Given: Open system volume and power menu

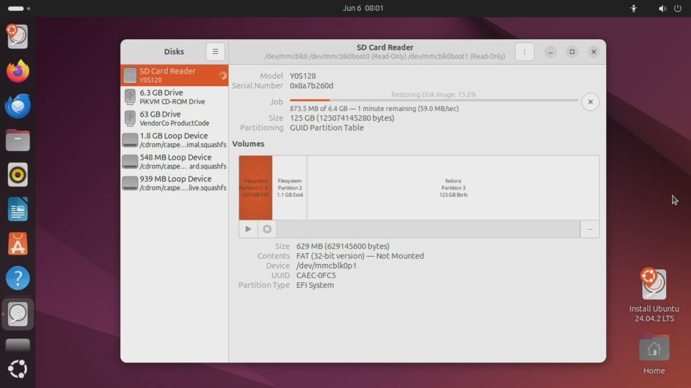Looking at the screenshot, I should tap(669, 8).
